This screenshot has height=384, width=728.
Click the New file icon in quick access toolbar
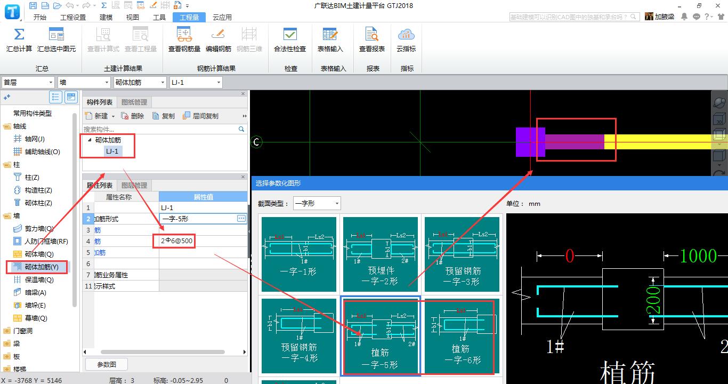45,6
